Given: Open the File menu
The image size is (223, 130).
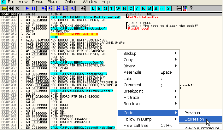Looking at the screenshot, I should point(11,2).
